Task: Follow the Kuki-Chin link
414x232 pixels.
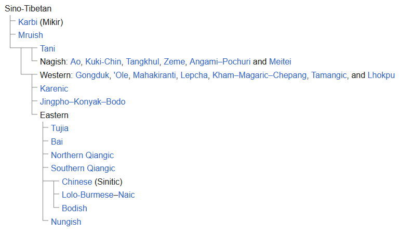Action: tap(103, 61)
